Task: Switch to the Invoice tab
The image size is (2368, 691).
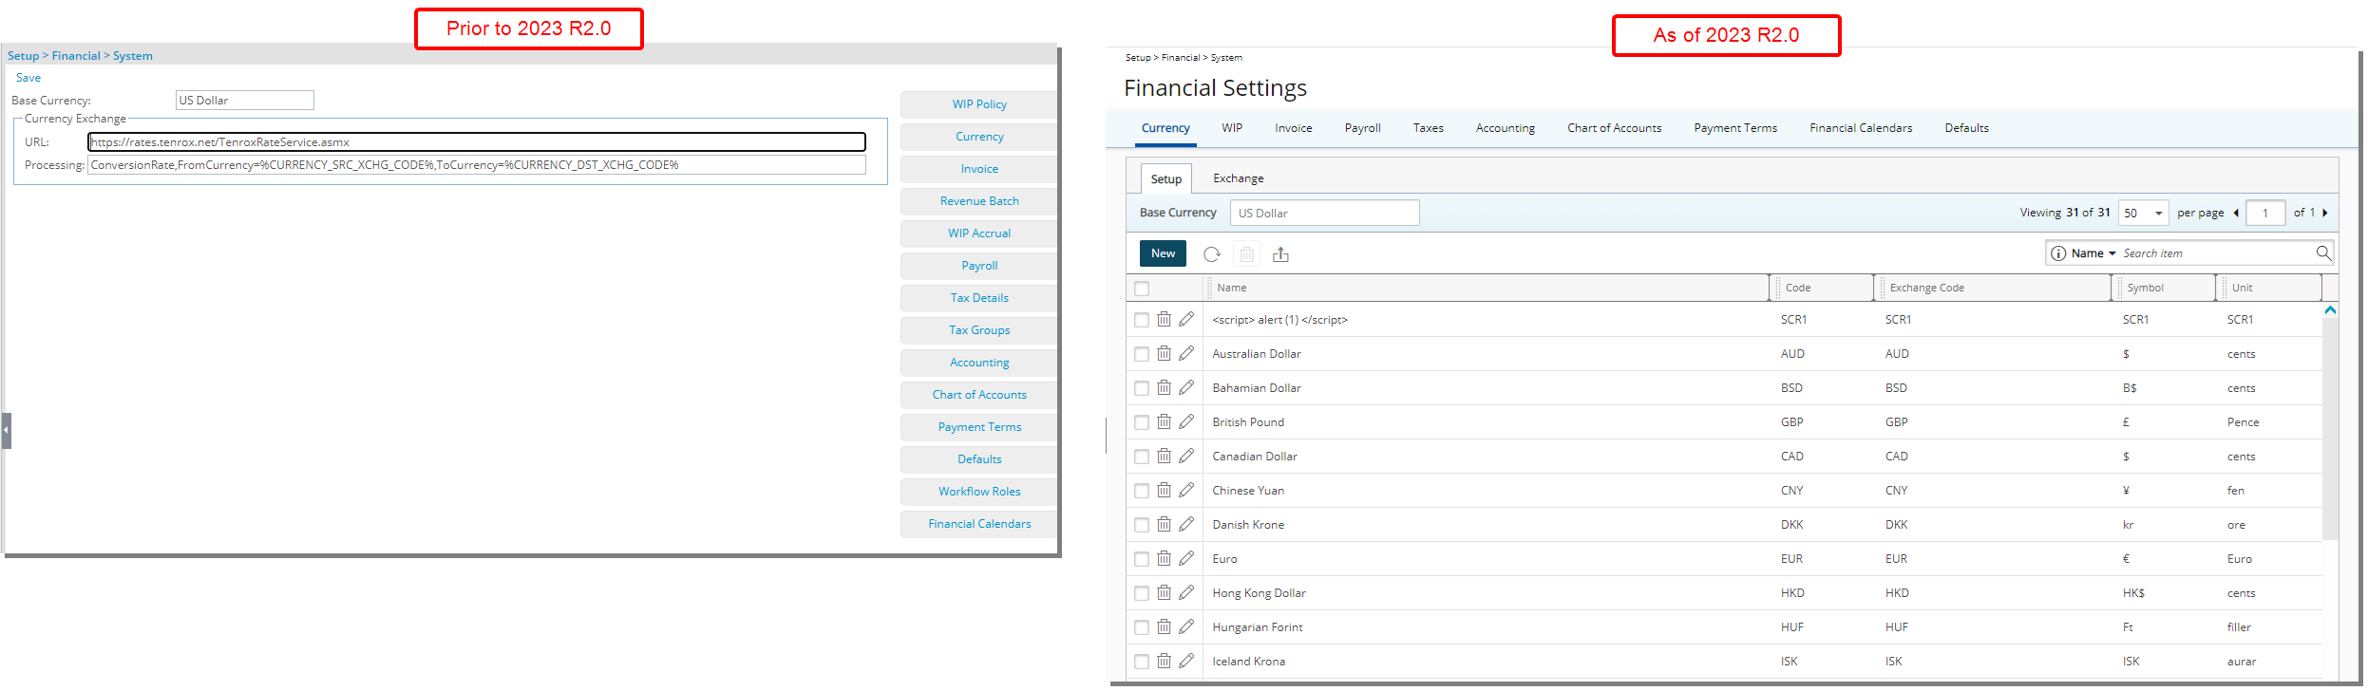Action: (1294, 128)
